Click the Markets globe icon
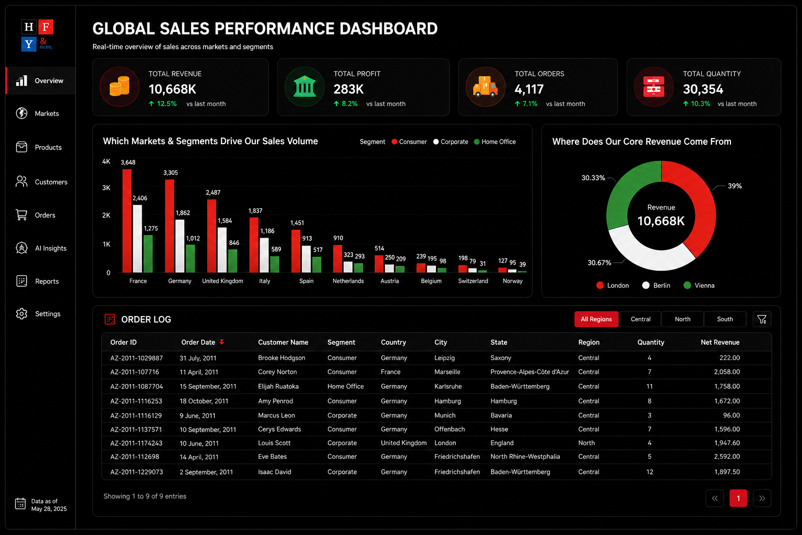Screen dimensions: 802x535 (x=21, y=113)
